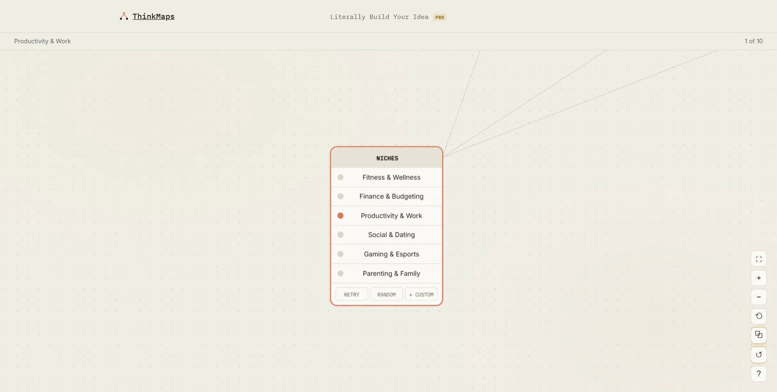Zoom in with the plus button
The image size is (777, 392).
point(759,278)
